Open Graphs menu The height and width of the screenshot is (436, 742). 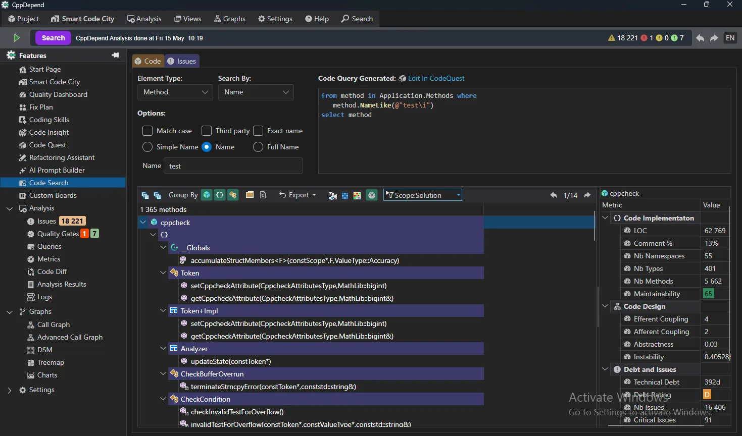230,19
